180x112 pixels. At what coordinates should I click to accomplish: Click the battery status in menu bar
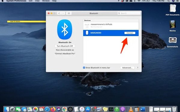pos(146,1)
